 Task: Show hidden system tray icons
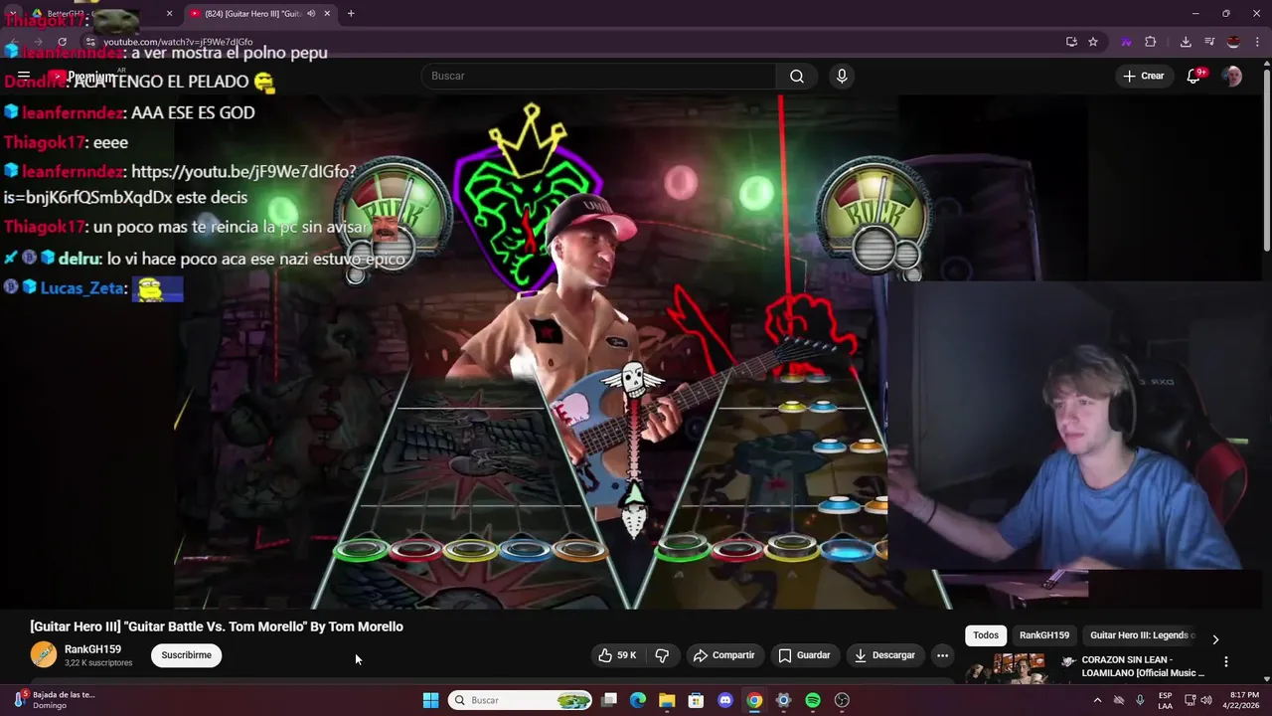point(1097,700)
